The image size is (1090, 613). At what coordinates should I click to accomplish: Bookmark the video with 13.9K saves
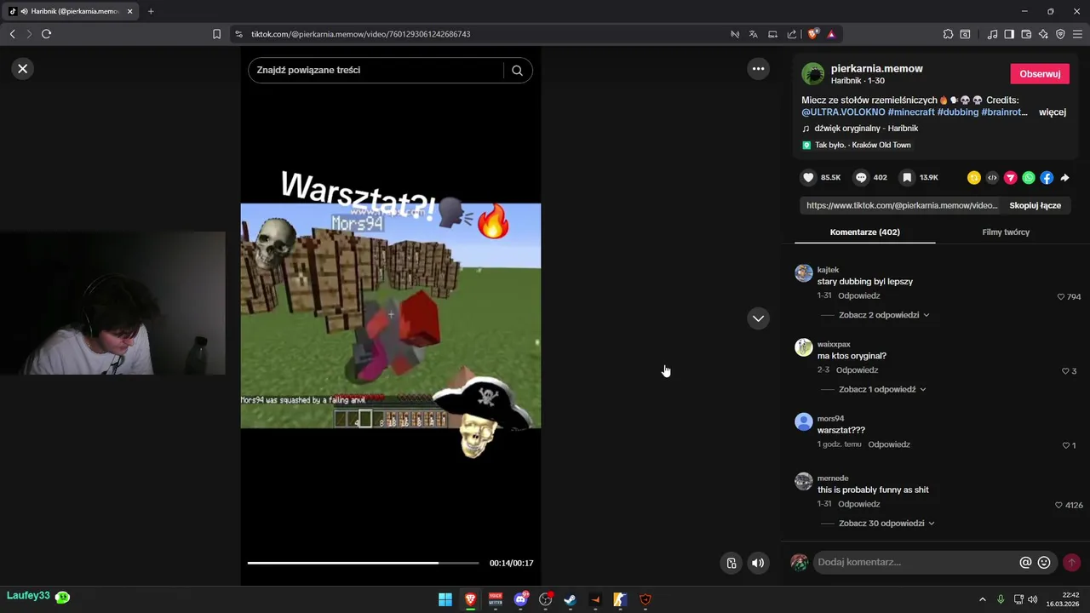pyautogui.click(x=908, y=177)
